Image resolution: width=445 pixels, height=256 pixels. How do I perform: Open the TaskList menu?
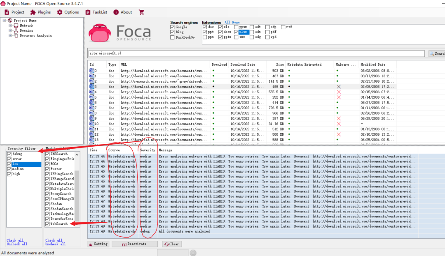click(x=96, y=12)
